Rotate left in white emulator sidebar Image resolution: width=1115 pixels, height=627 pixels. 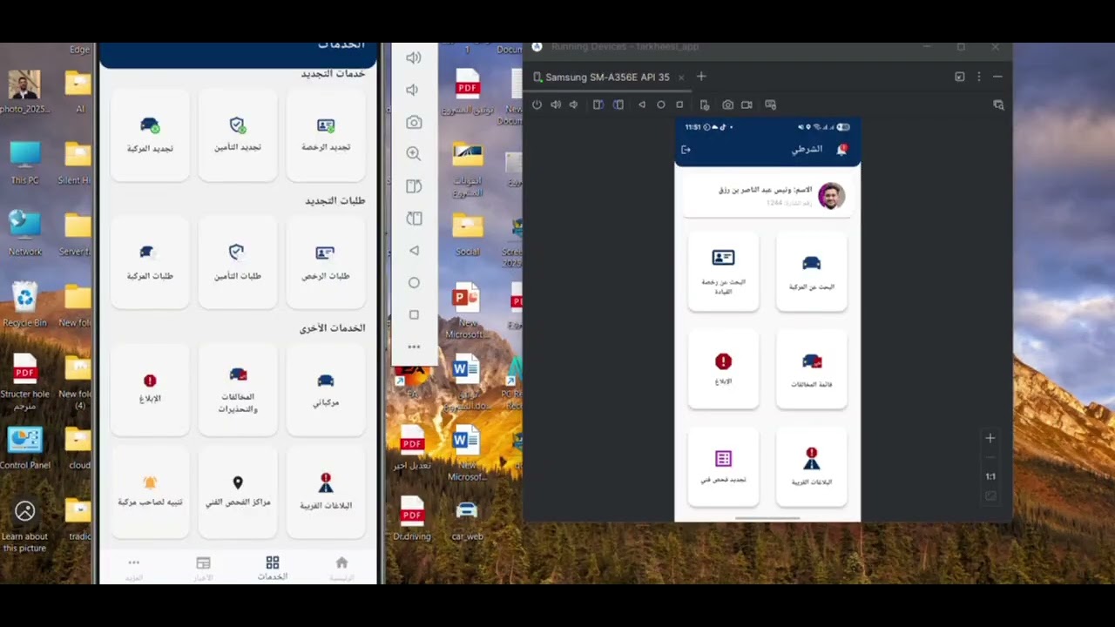coord(414,186)
